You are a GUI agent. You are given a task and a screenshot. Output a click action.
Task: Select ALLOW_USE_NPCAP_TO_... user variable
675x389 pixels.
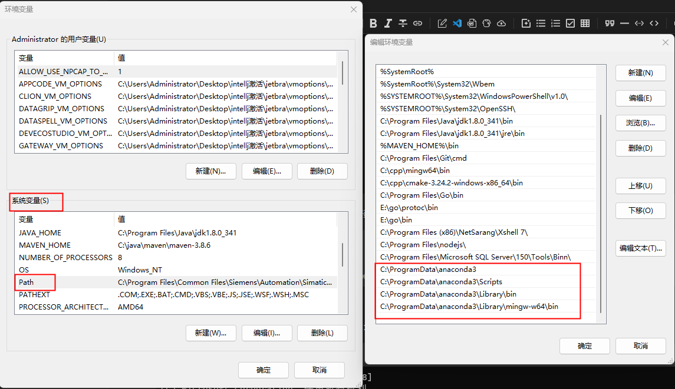(x=176, y=72)
